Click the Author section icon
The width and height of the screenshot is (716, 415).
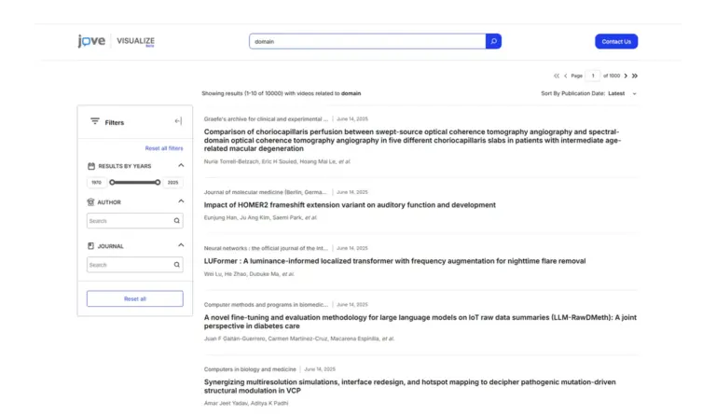pos(90,201)
